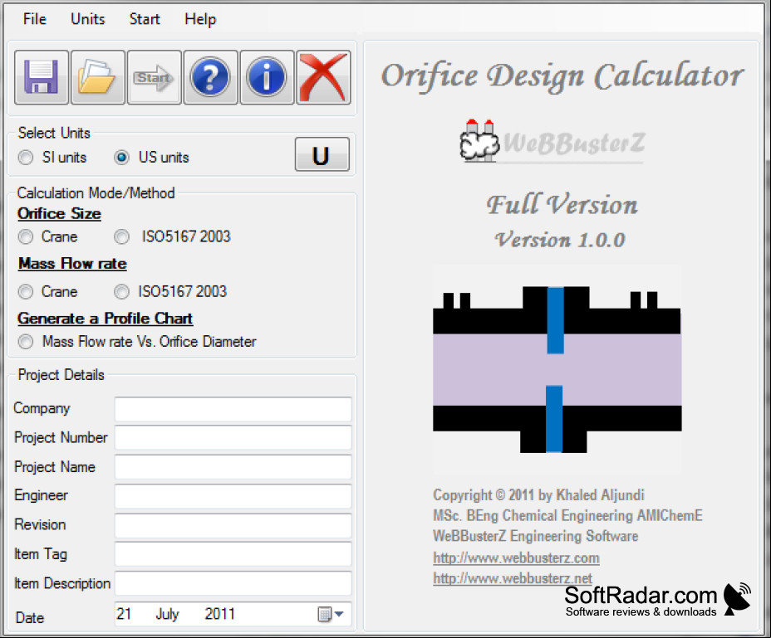771x638 pixels.
Task: Select Mass Flow rate Vs. Orifice Diameter option
Action: tap(26, 341)
